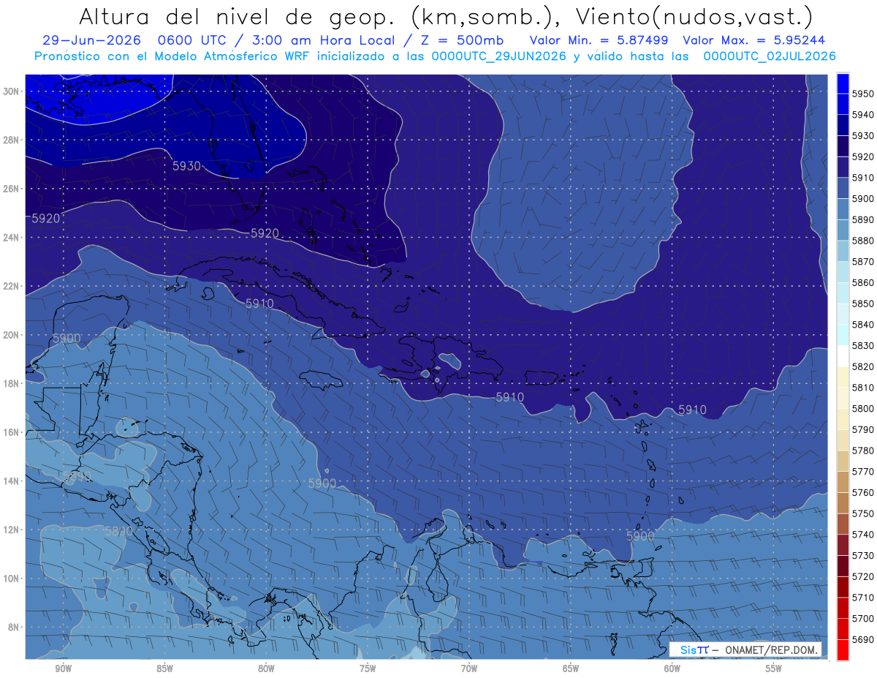This screenshot has width=877, height=678.
Task: Click the '5770' colorbar tick label
Action: (863, 472)
